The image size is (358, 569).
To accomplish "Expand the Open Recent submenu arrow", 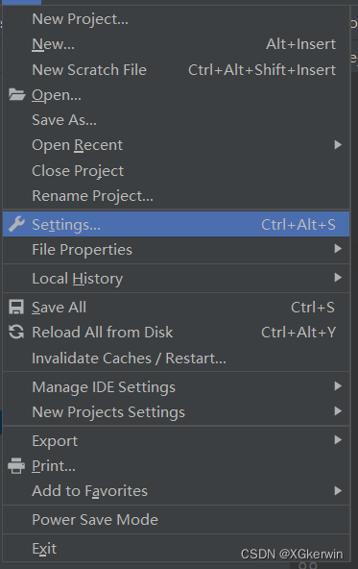I will coord(338,145).
